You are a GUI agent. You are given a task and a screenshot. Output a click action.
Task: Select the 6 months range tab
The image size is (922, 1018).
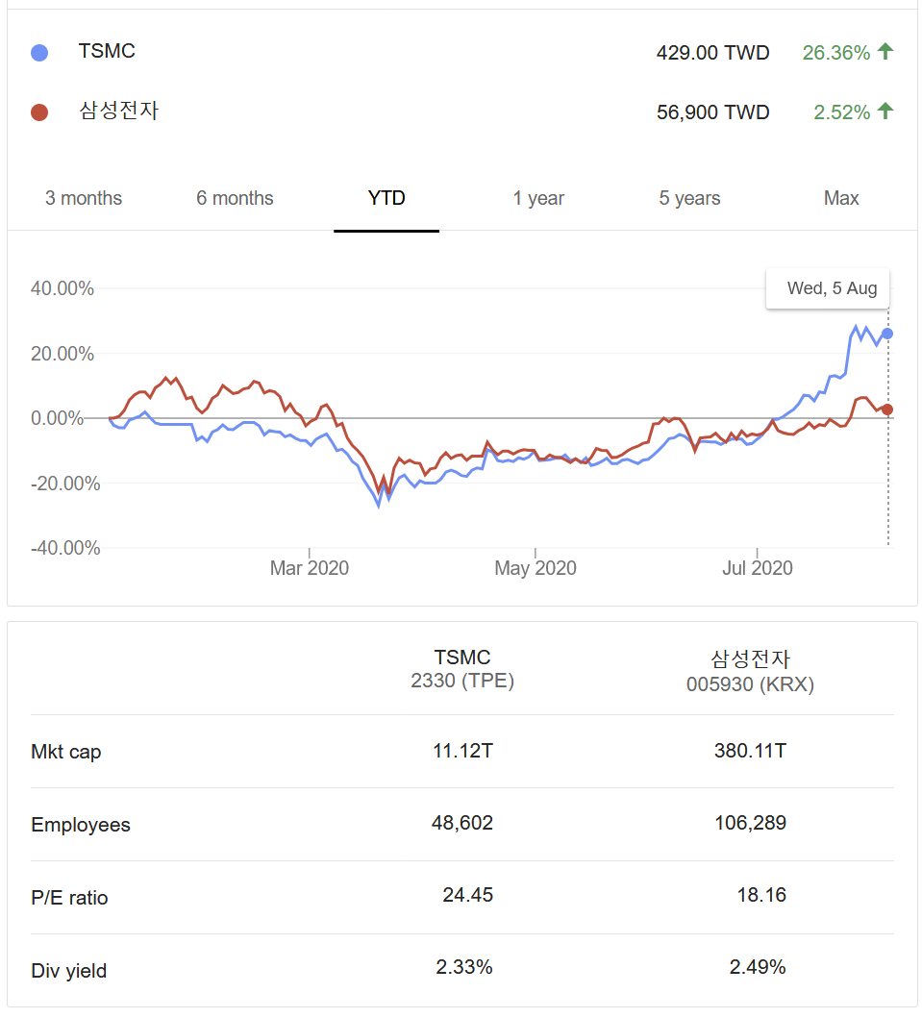pos(235,198)
